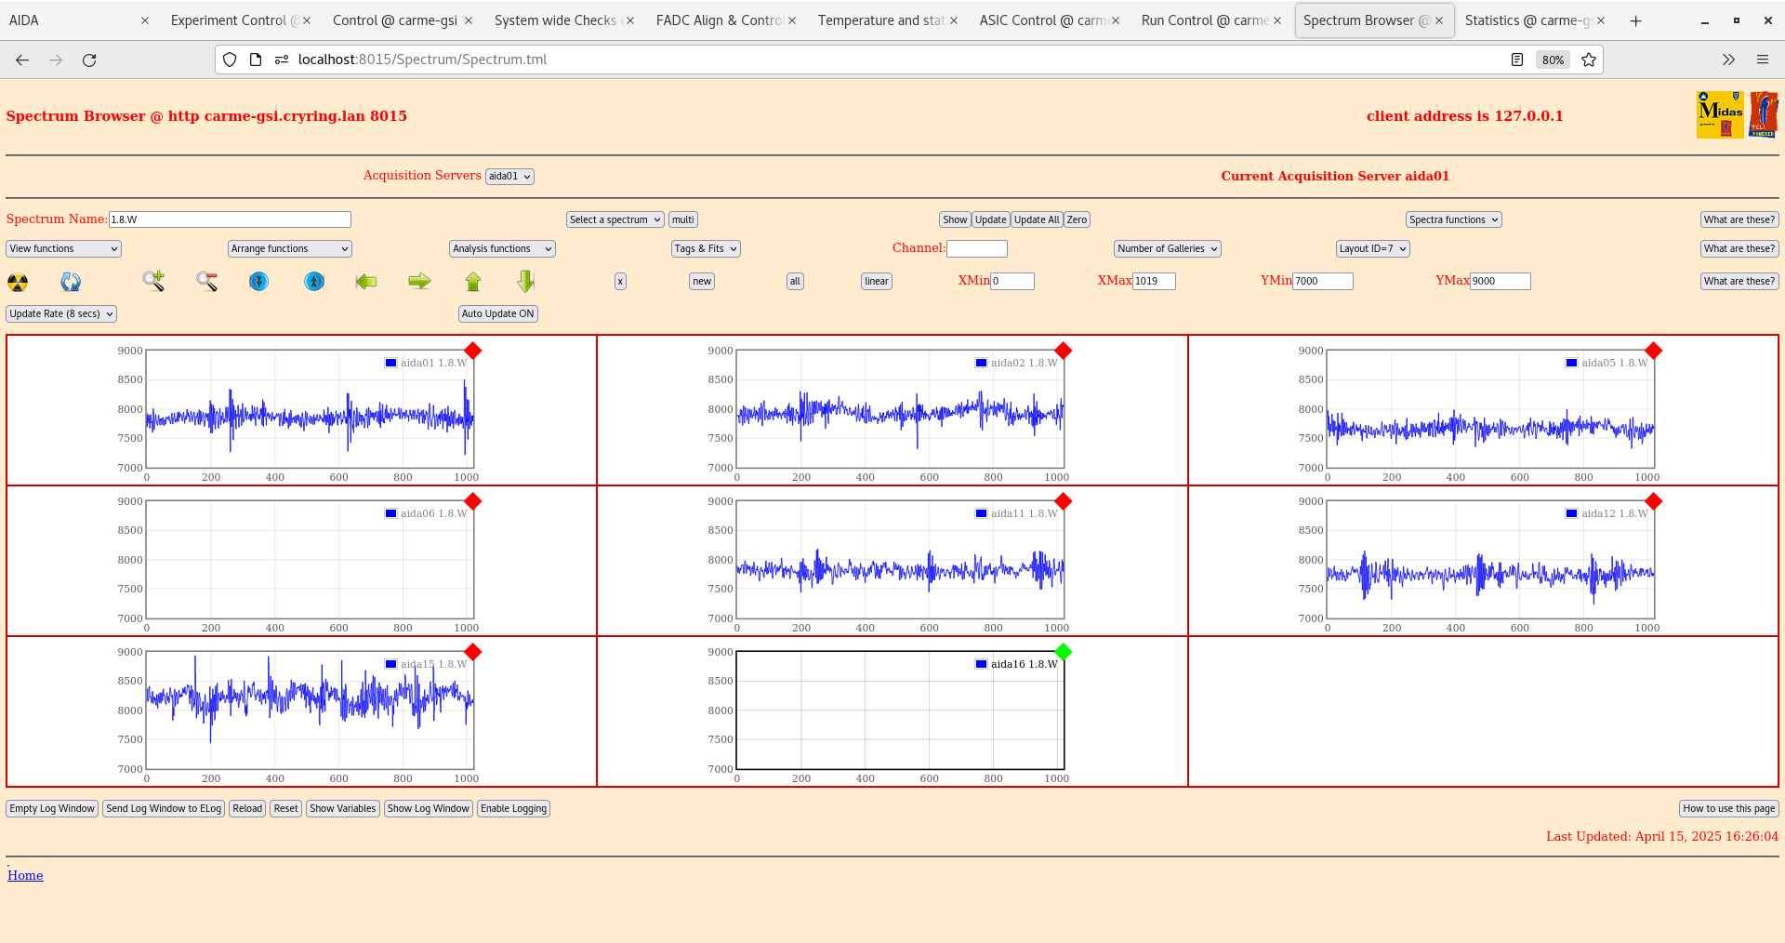This screenshot has width=1785, height=943.
Task: Click the site permissions icon in the address bar
Action: click(282, 60)
